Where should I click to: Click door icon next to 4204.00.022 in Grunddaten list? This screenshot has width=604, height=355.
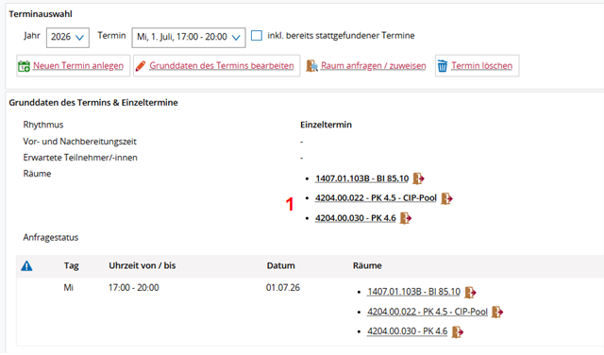coord(446,198)
